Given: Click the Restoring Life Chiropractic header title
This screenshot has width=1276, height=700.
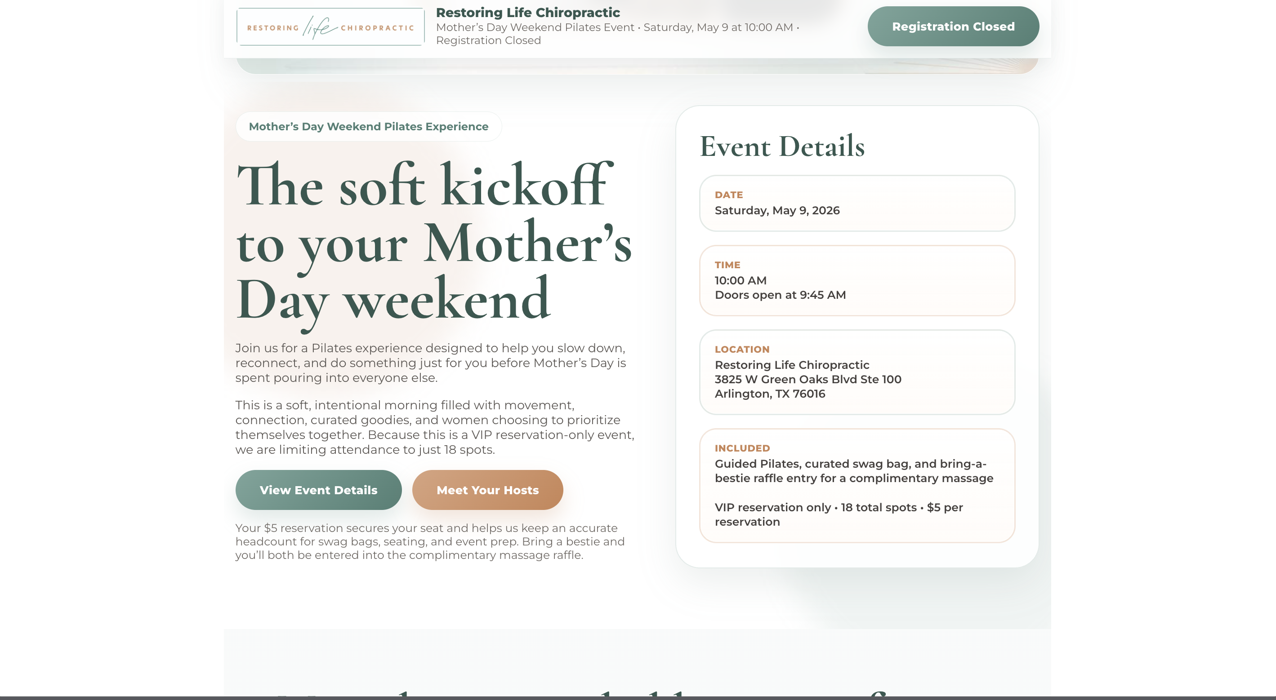Looking at the screenshot, I should 527,13.
